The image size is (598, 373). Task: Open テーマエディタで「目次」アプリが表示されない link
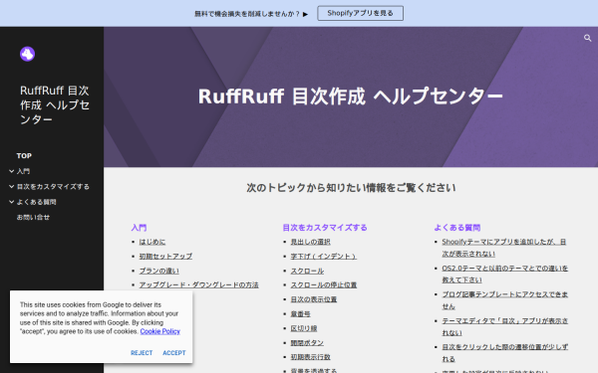(x=505, y=326)
